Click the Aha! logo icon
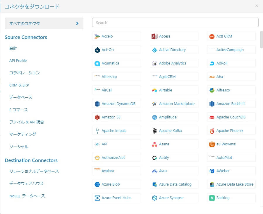 tap(212, 77)
